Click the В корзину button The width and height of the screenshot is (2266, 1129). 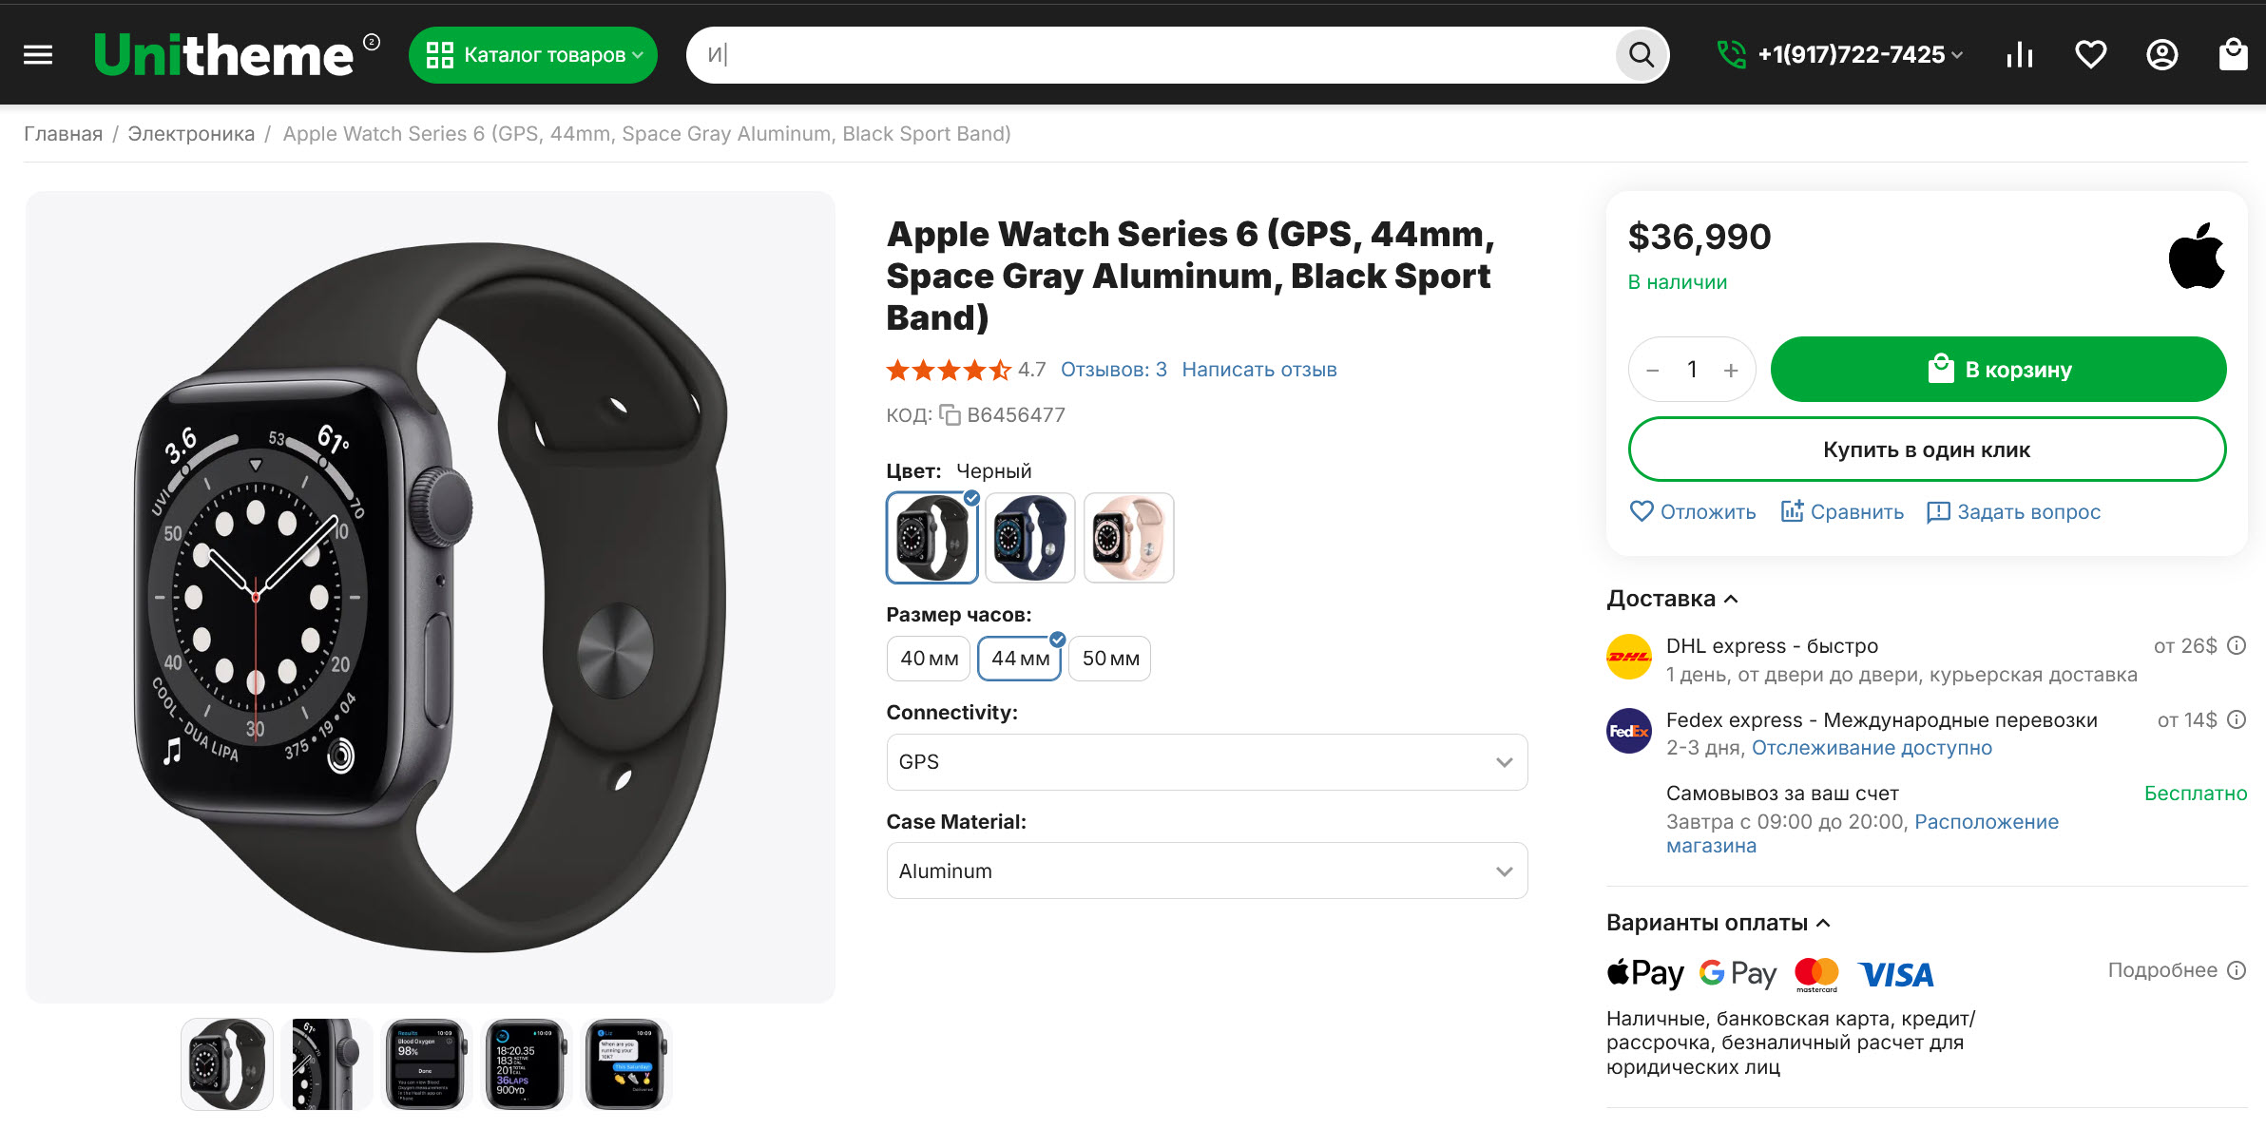tap(1998, 370)
